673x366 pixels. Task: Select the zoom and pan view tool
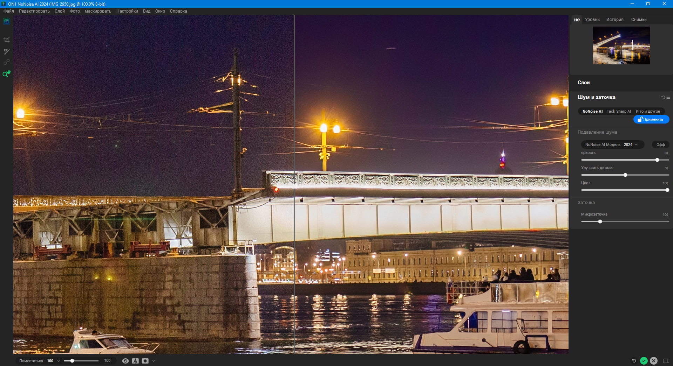(x=6, y=74)
